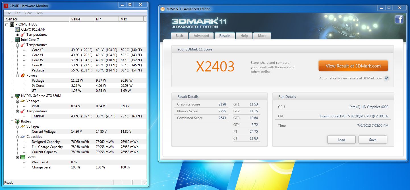
Task: Click the X2403 score in 3DMark 11
Action: (215, 66)
